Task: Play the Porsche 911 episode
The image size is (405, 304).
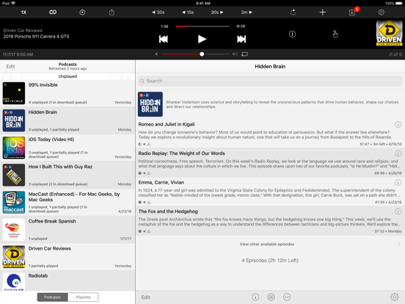Action: 202,39
